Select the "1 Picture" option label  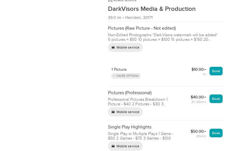tap(119, 69)
